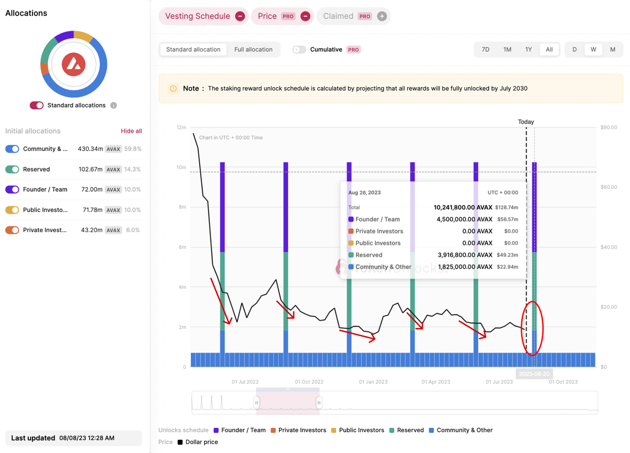Click the 430.34m Community amount
630x453 pixels.
[x=90, y=149]
